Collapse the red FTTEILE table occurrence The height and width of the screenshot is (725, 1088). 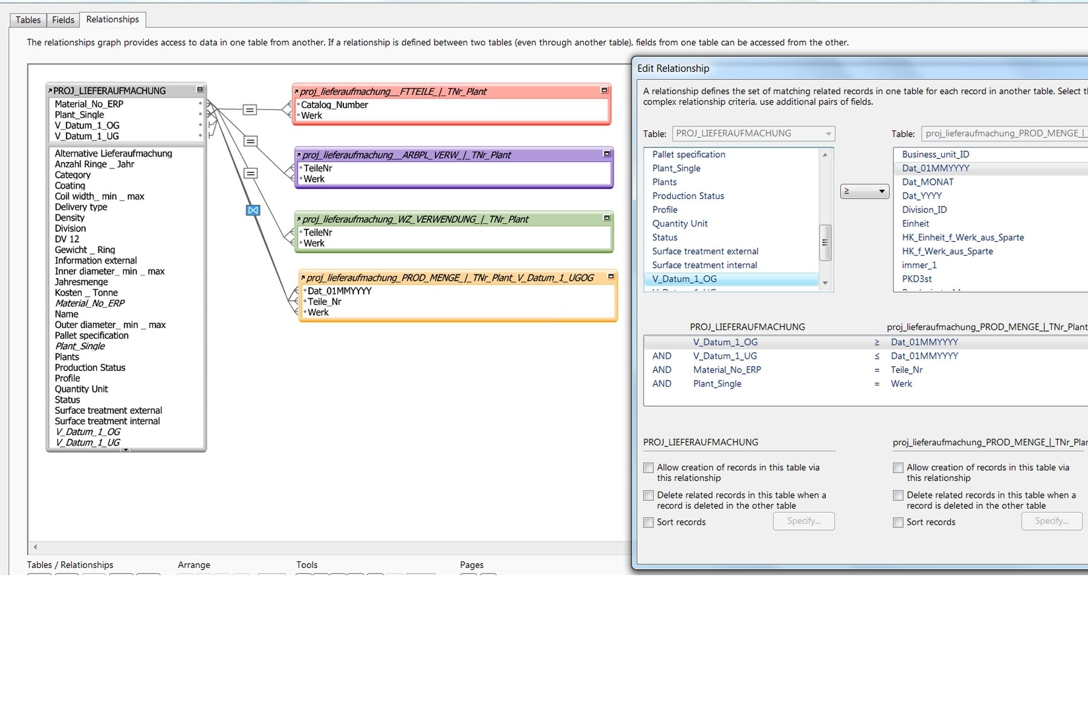point(604,90)
